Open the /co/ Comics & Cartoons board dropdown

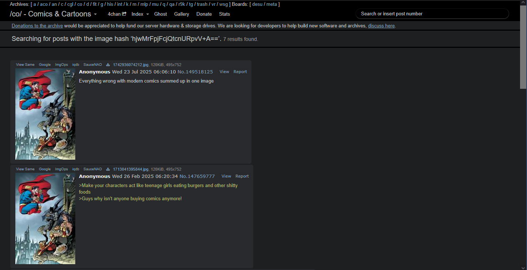point(53,14)
